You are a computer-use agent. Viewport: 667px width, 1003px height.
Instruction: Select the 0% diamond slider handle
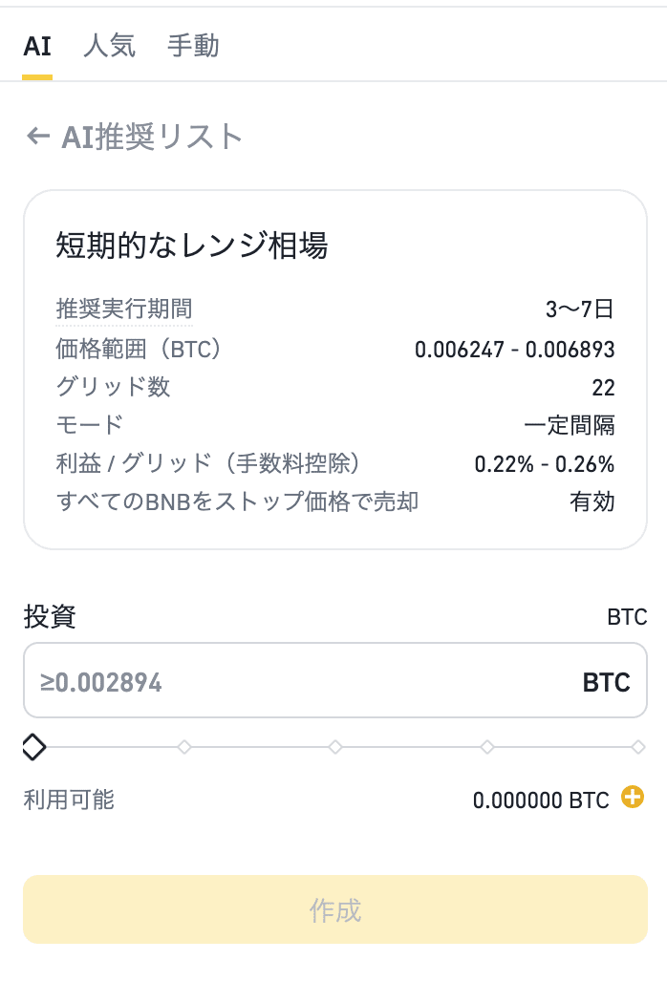coord(34,746)
